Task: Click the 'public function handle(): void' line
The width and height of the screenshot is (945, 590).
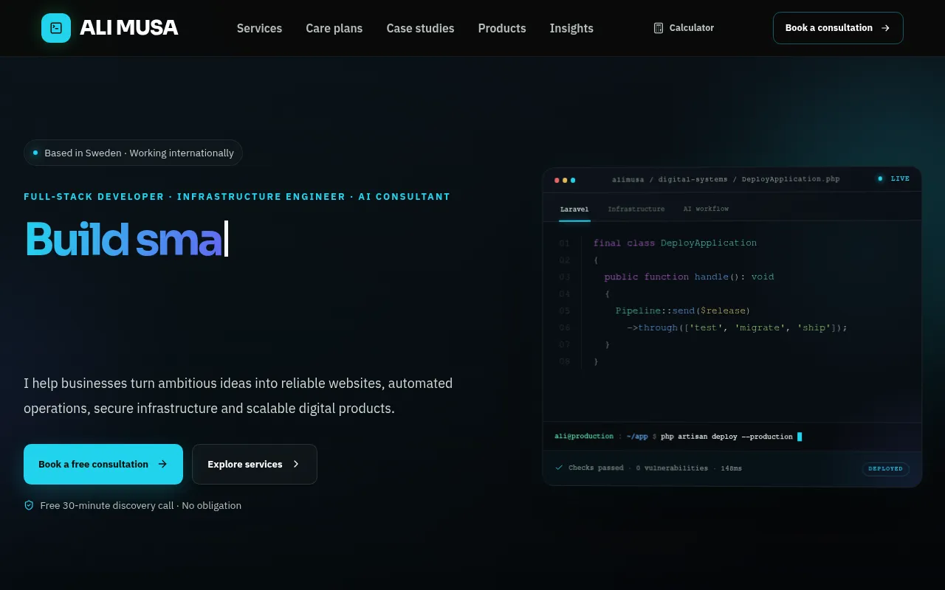Action: [x=689, y=277]
